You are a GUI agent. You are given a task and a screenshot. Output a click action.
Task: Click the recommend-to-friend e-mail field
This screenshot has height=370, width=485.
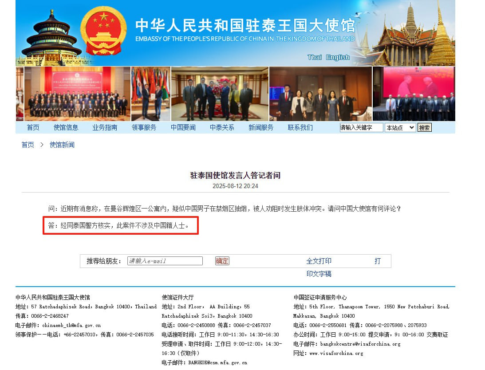click(x=165, y=261)
